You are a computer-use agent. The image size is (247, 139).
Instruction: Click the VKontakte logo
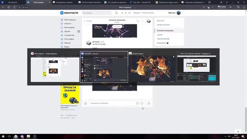[69, 13]
